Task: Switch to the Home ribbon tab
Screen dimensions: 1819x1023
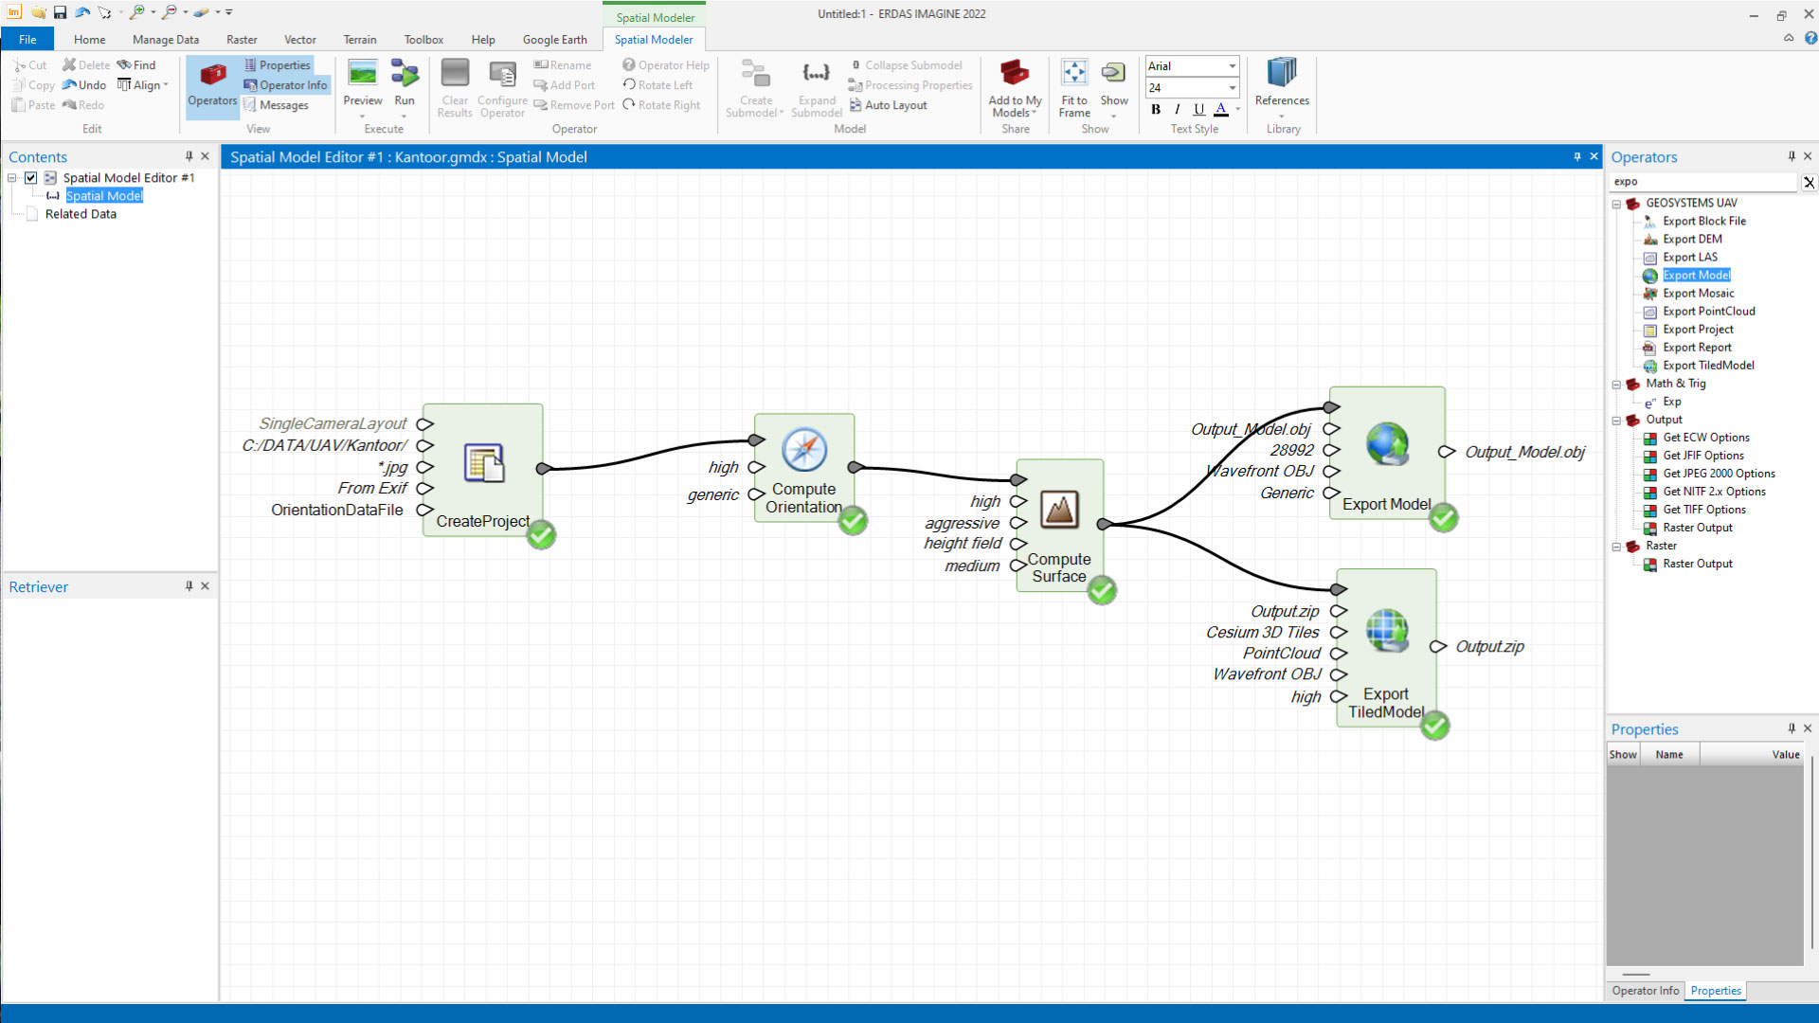Action: pyautogui.click(x=90, y=40)
